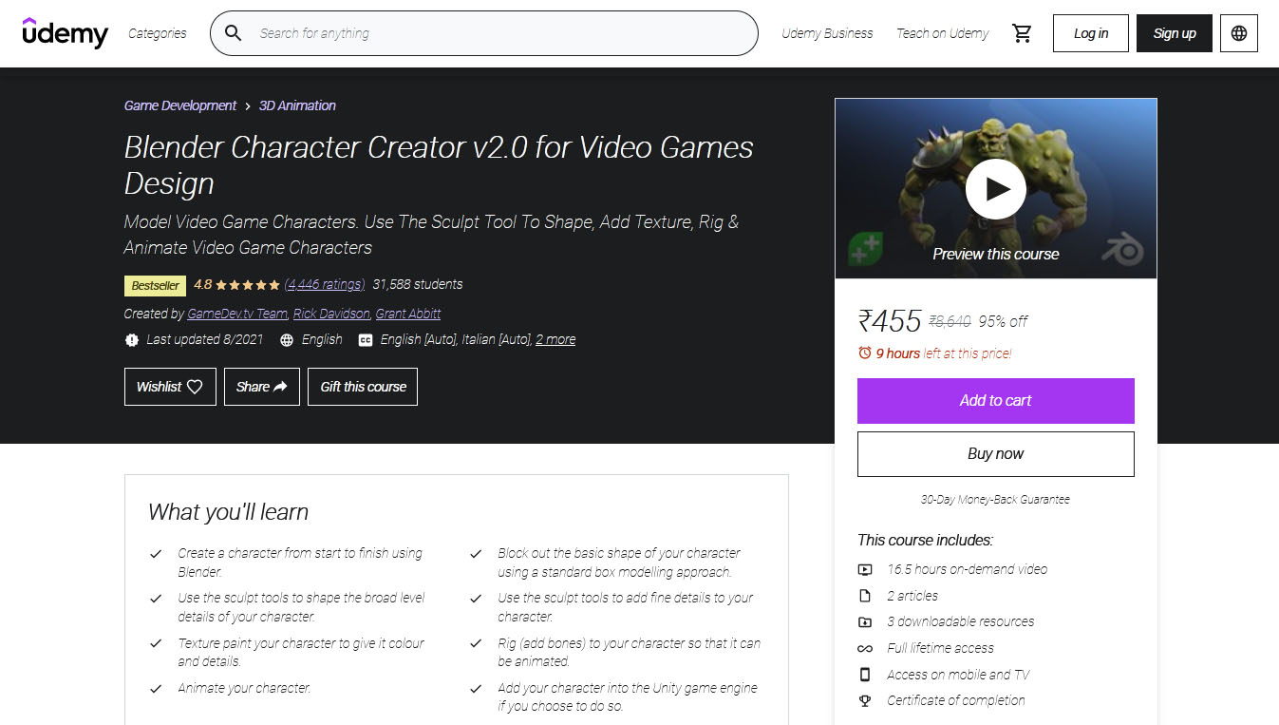Click the Last updated badge icon
The height and width of the screenshot is (725, 1279).
coord(131,339)
